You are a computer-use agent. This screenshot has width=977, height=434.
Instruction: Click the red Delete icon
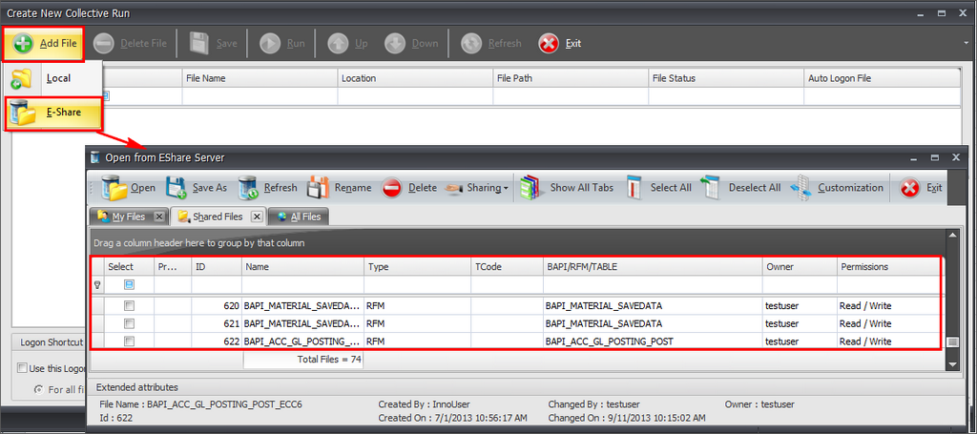tap(392, 188)
